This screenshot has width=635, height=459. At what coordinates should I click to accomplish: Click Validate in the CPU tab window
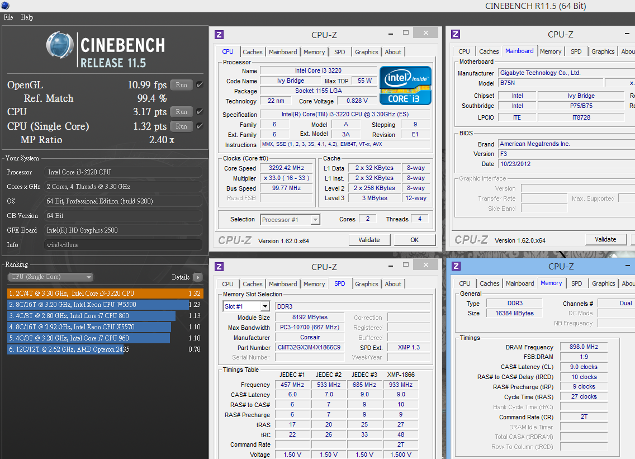coord(369,240)
